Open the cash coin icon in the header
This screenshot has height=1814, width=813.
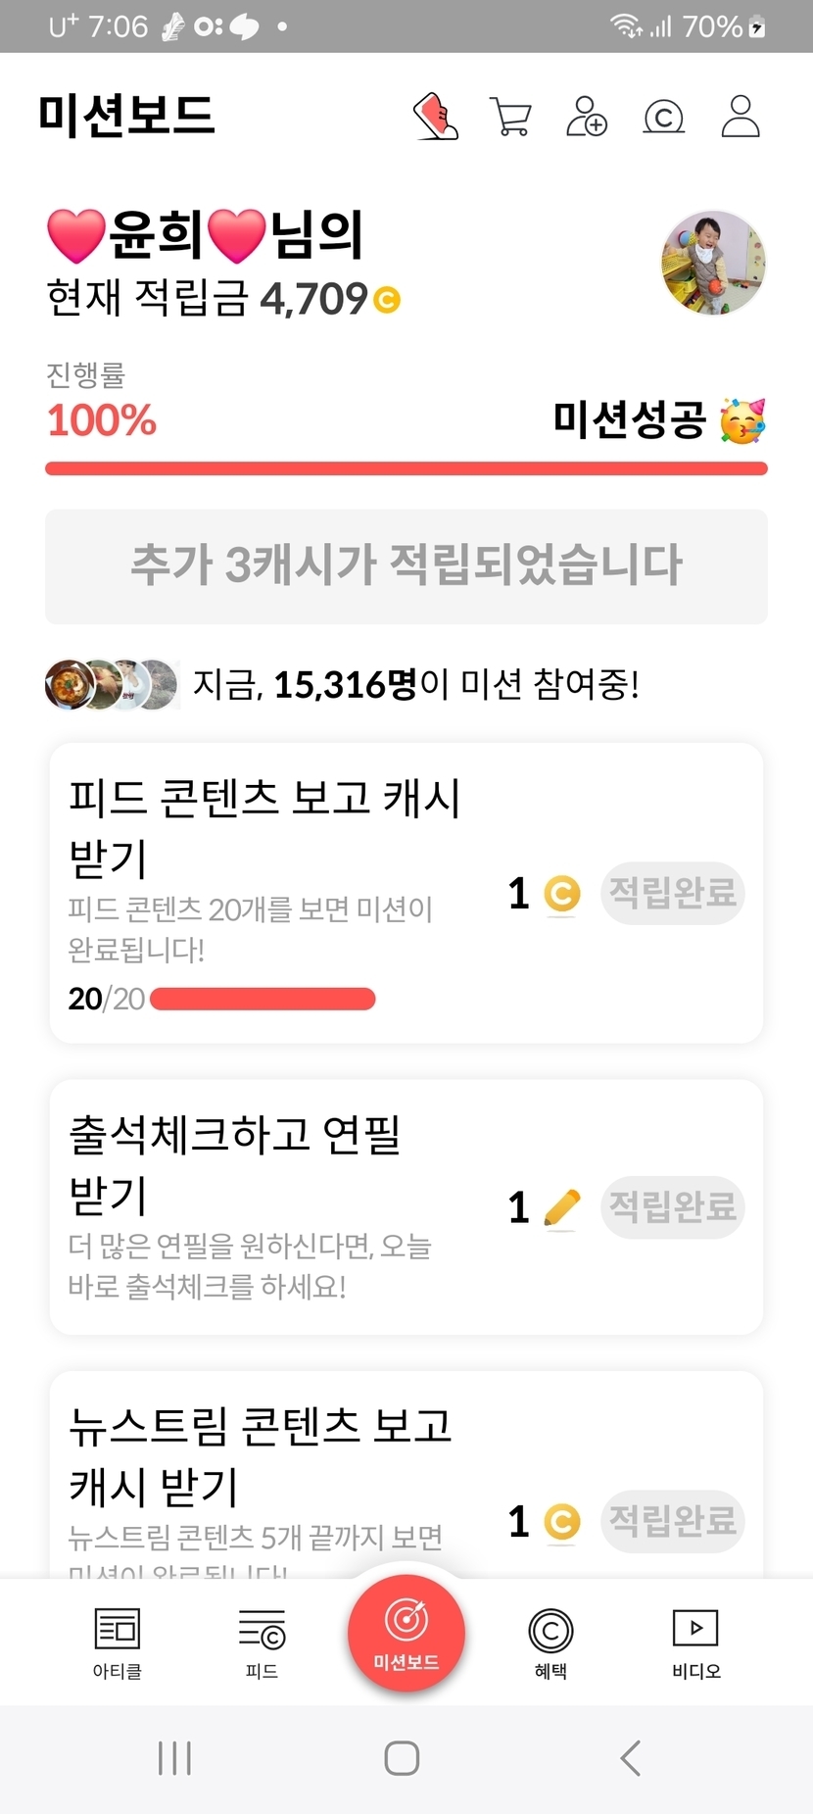click(x=663, y=118)
